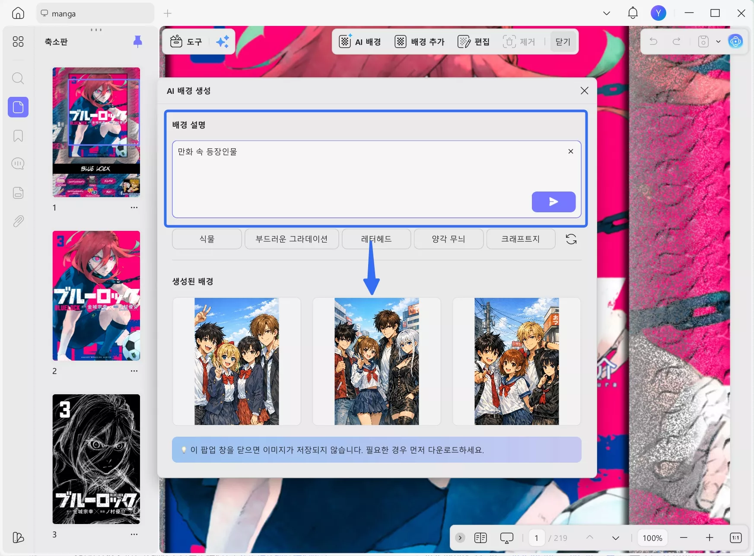Open more options for page 3 thumbnail

pos(134,534)
